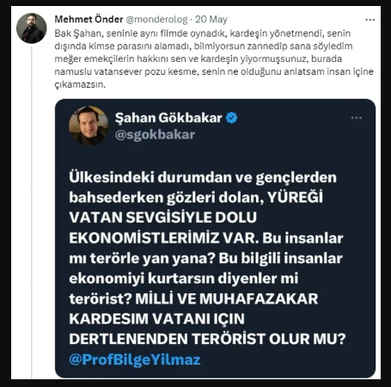
Task: Click the tweet line starting with Bak Şahan
Action: click(203, 34)
